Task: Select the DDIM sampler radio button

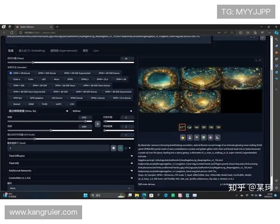Action: click(30, 104)
